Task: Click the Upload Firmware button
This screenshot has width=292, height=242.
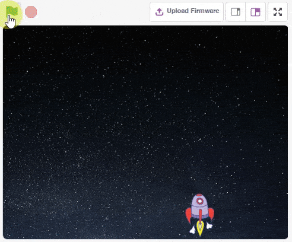Action: (186, 12)
